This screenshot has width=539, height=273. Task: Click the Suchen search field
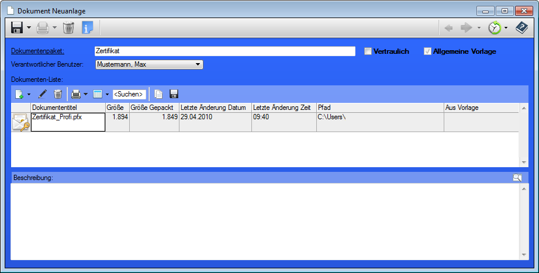tap(129, 94)
